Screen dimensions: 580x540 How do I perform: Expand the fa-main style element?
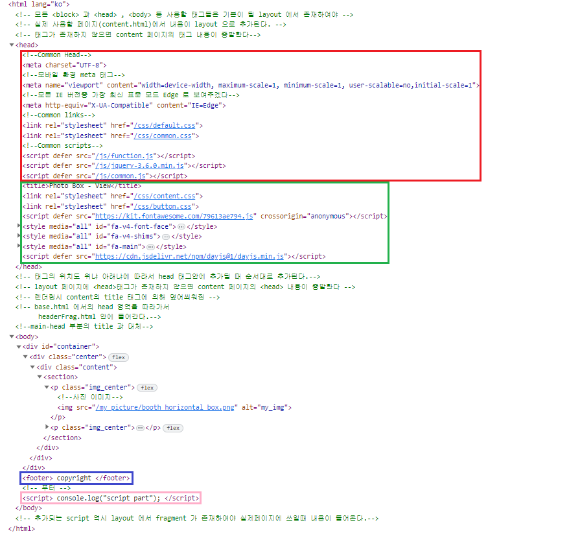pyautogui.click(x=19, y=246)
